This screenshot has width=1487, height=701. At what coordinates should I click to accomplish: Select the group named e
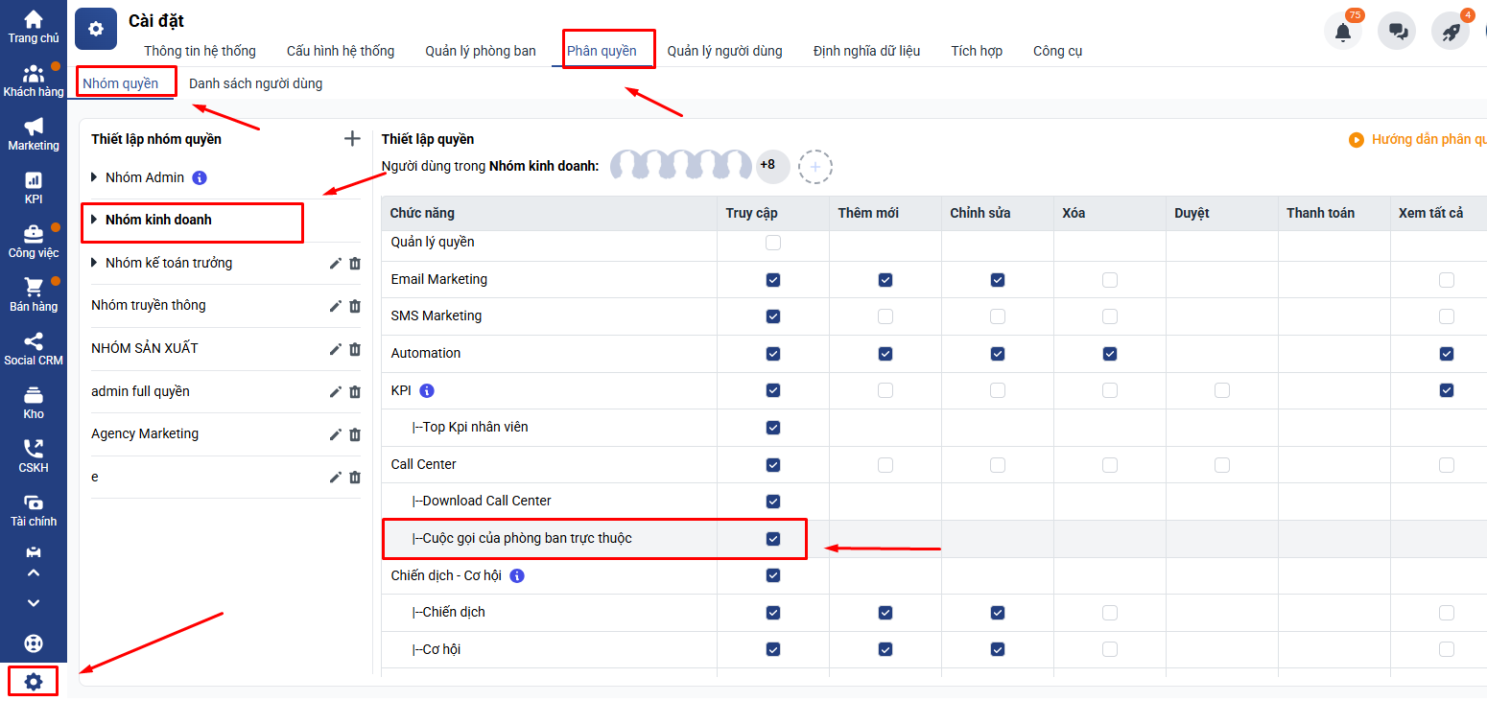point(95,477)
